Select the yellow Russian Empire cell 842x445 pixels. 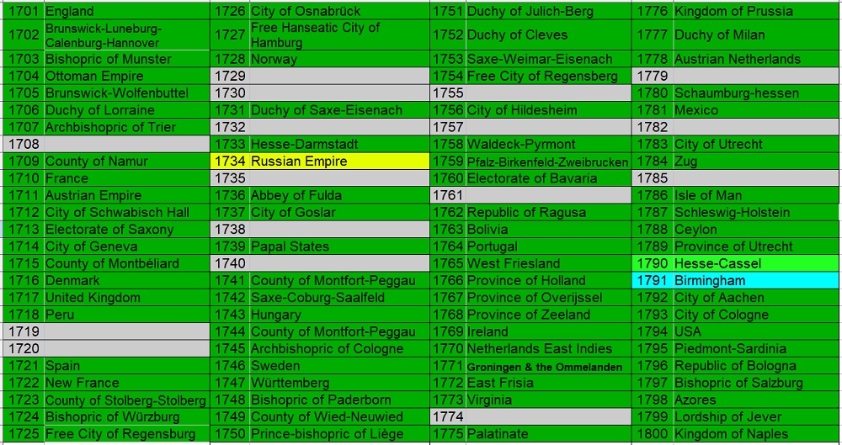[339, 161]
